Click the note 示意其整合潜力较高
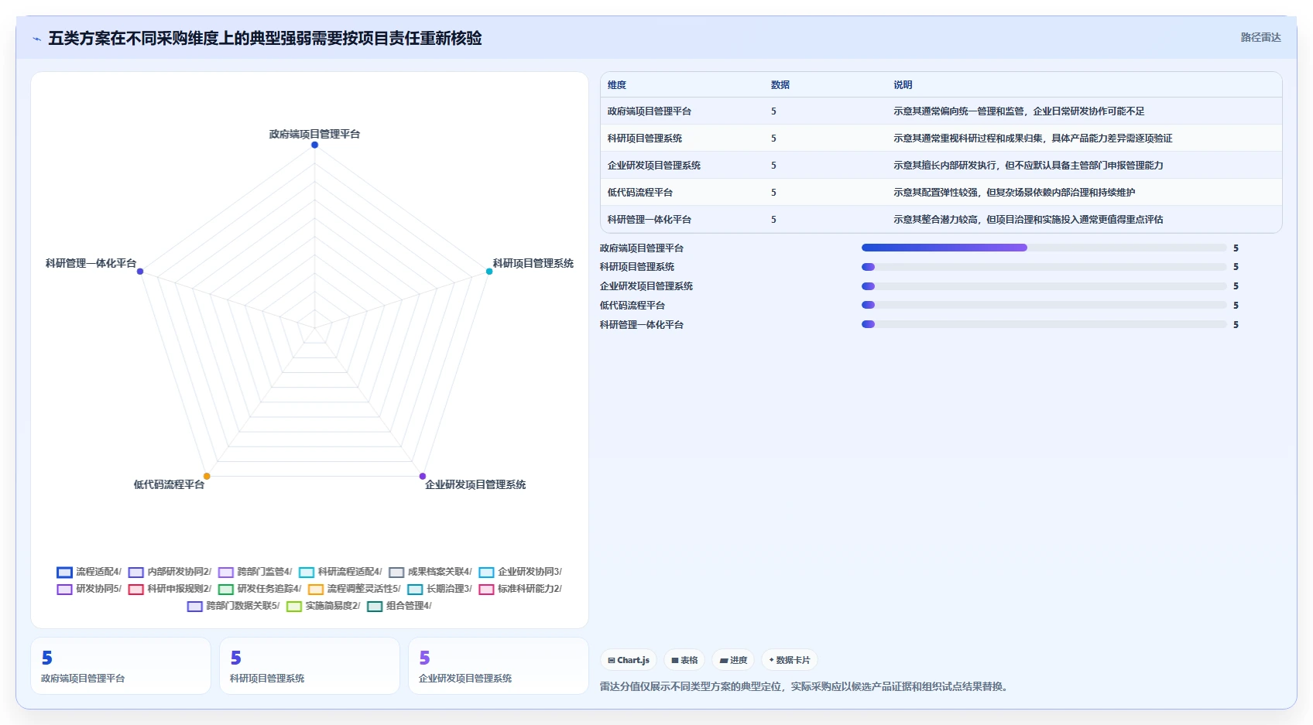The height and width of the screenshot is (725, 1313). [x=1028, y=220]
